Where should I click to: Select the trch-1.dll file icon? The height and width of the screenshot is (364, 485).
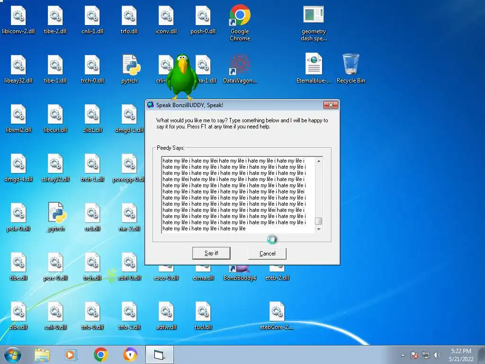[x=92, y=167]
